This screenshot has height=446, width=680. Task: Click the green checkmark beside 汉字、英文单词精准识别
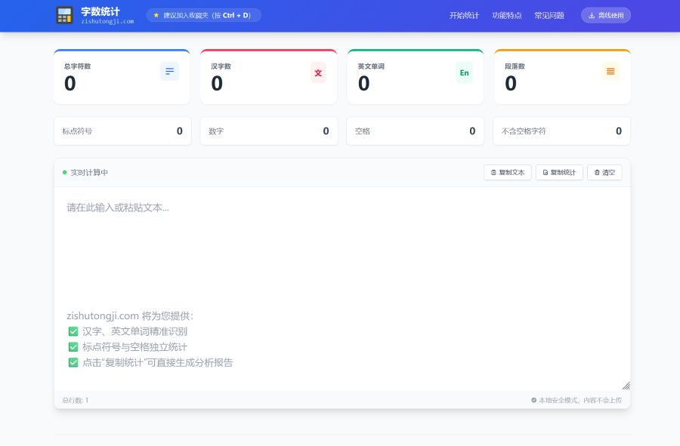[73, 331]
